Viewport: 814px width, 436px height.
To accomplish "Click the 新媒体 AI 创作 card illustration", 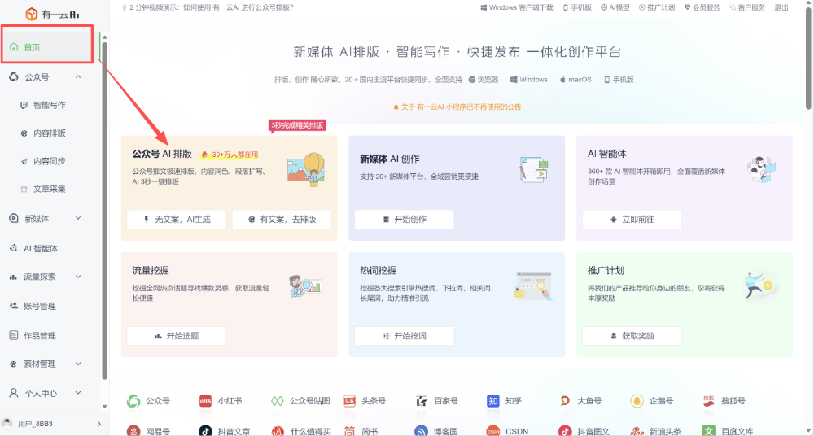I will [534, 169].
